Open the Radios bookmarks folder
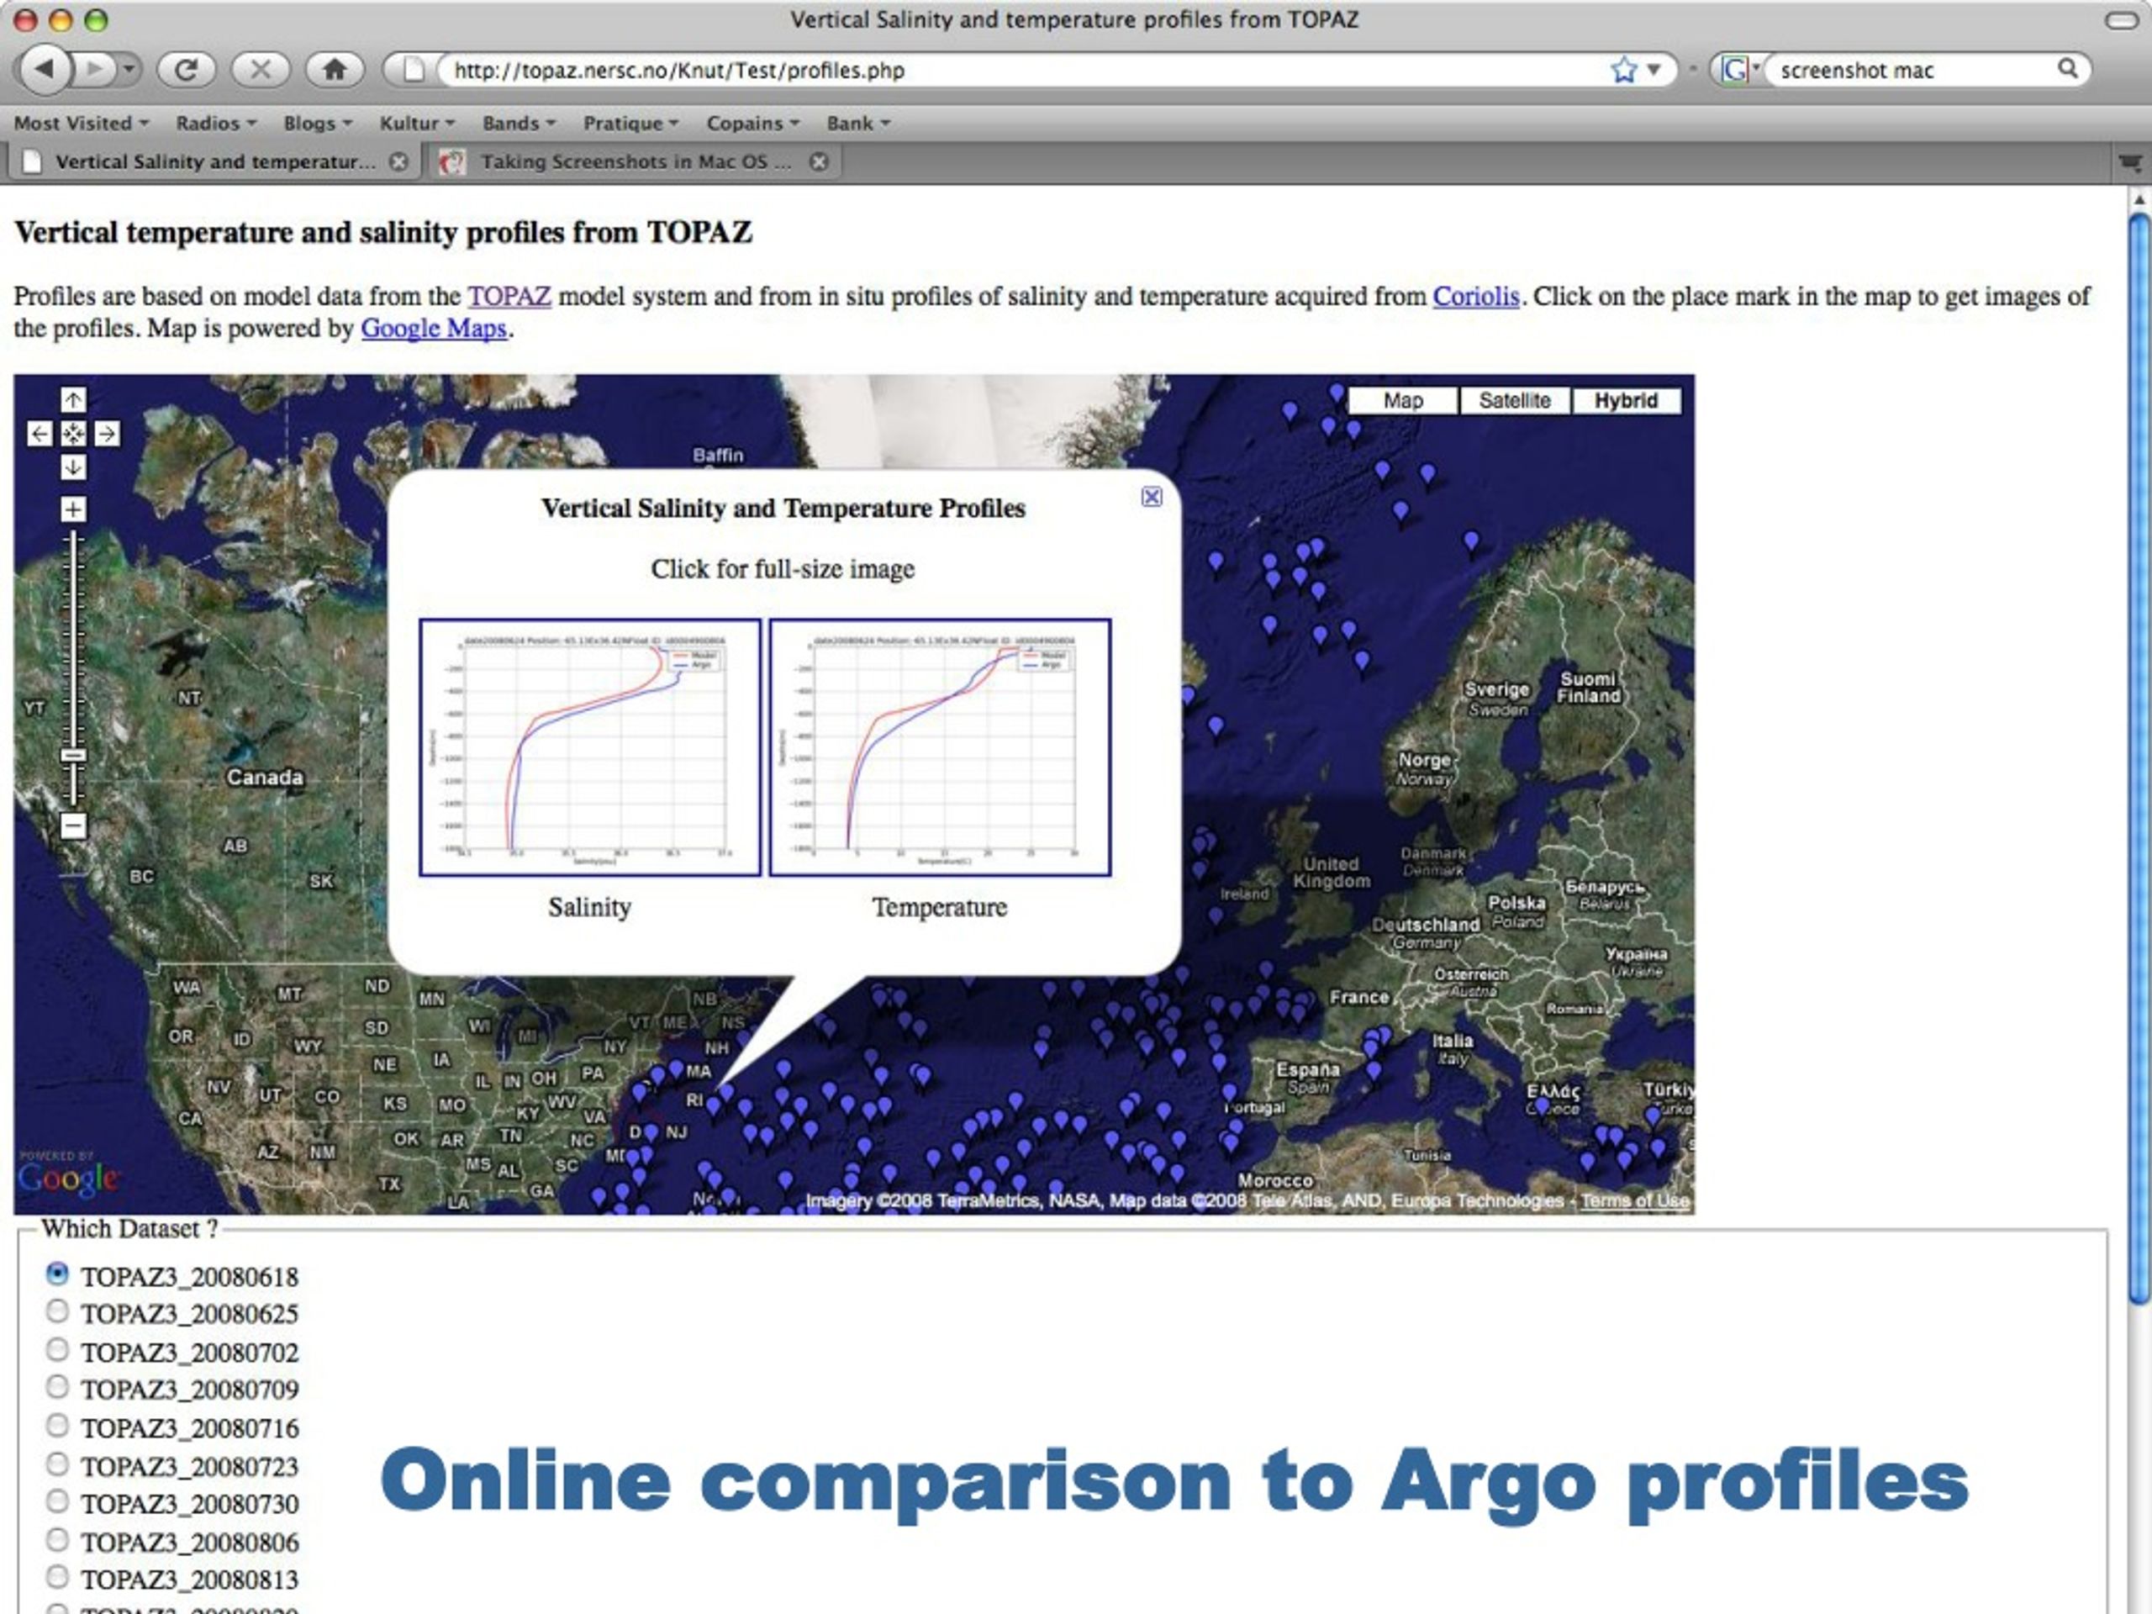Screen dimensions: 2152x1614 215,124
